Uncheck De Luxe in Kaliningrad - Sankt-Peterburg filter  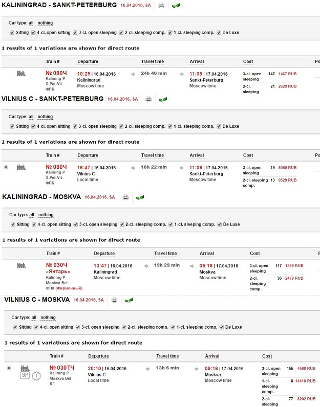(219, 32)
